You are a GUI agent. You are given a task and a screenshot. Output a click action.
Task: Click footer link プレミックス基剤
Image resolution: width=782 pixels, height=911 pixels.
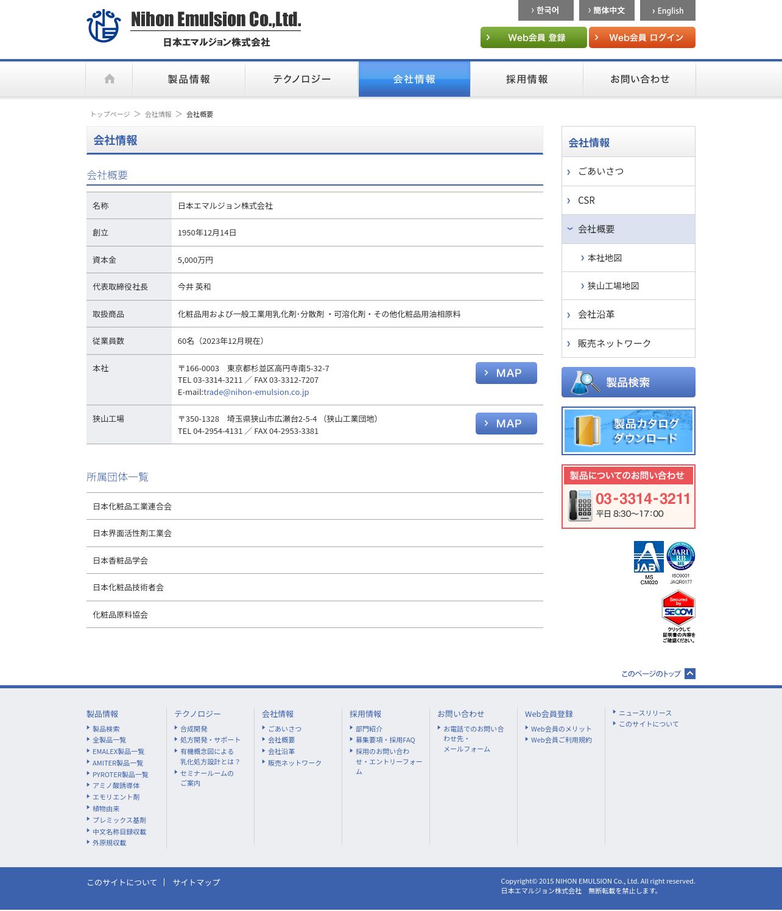(119, 820)
